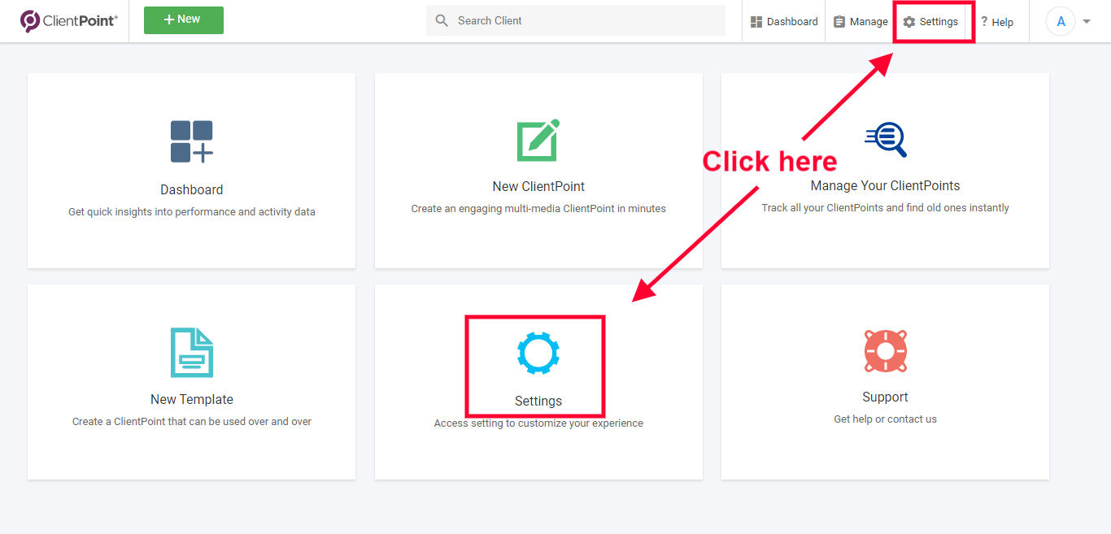Click the Manage notebook icon in navbar
The width and height of the screenshot is (1111, 534).
[840, 21]
